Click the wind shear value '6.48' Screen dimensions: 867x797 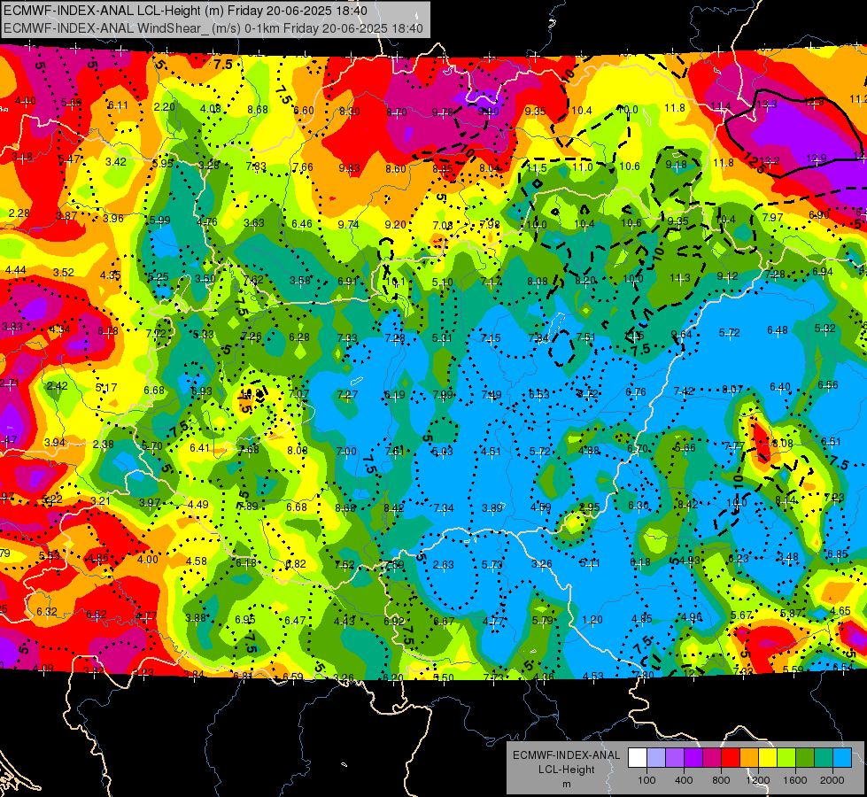coord(778,330)
